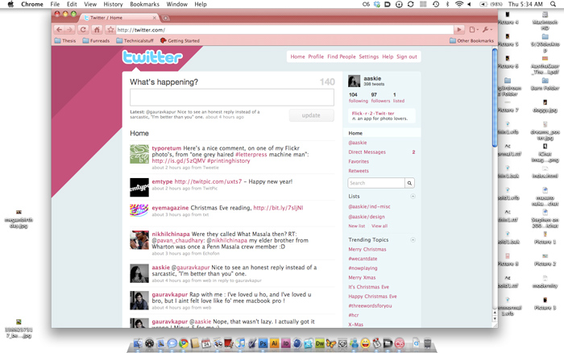Open the Thesis bookmarks folder
This screenshot has height=353, width=564.
(65, 40)
